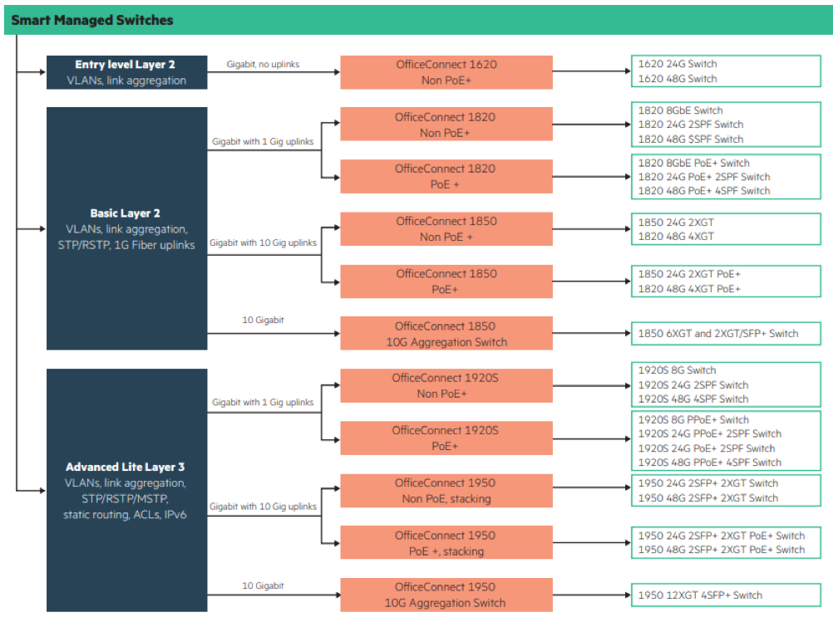Select the OfficeConnect 1920S Non PoE+ node
The image size is (833, 617).
(x=446, y=385)
